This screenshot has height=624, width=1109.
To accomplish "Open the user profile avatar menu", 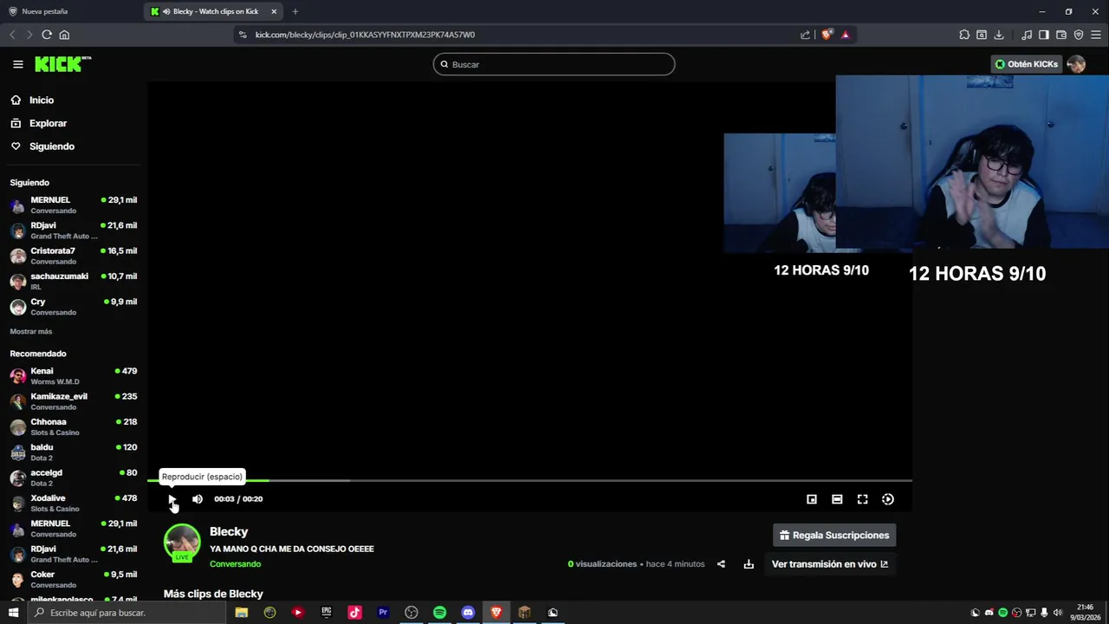I will 1076,64.
